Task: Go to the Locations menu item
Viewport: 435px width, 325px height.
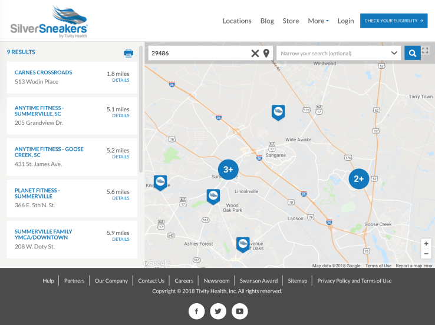Action: pos(237,21)
